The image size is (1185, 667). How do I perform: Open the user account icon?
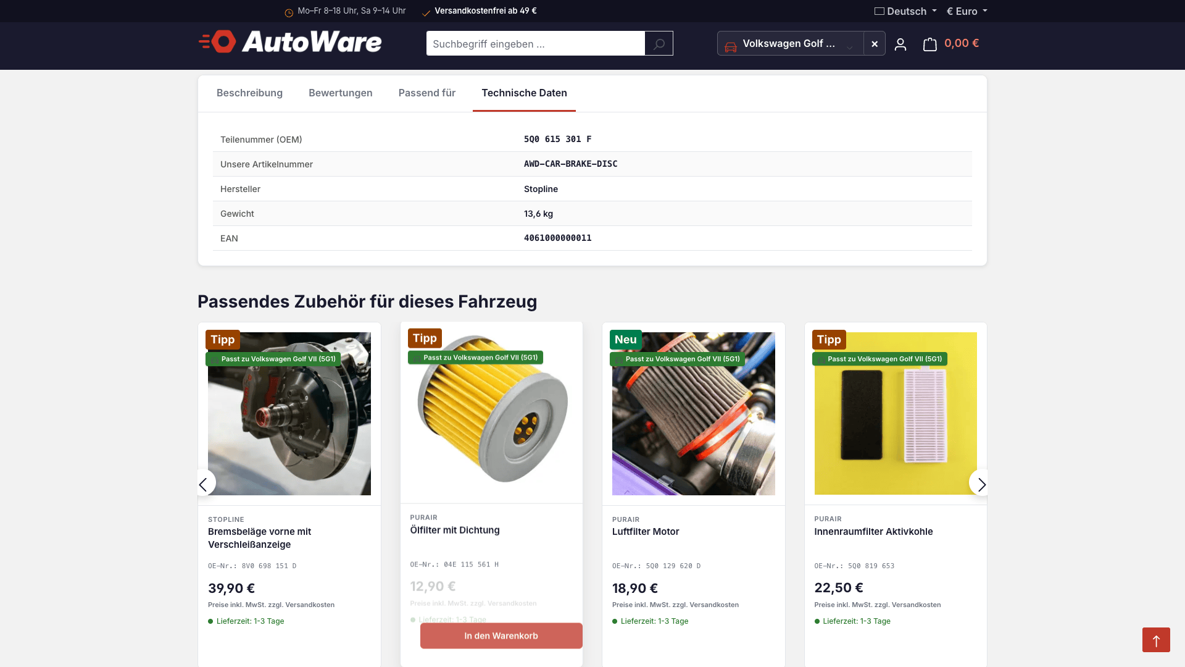[x=900, y=44]
